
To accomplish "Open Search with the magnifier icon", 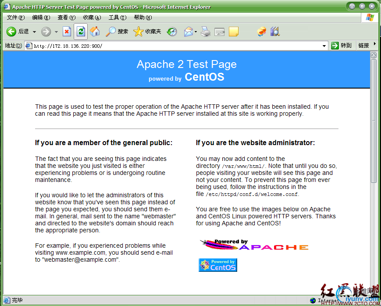I will [110, 32].
